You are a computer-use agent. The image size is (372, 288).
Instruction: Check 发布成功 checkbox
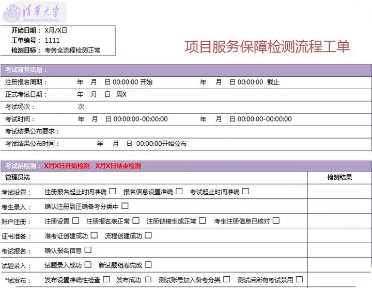[x=148, y=279]
